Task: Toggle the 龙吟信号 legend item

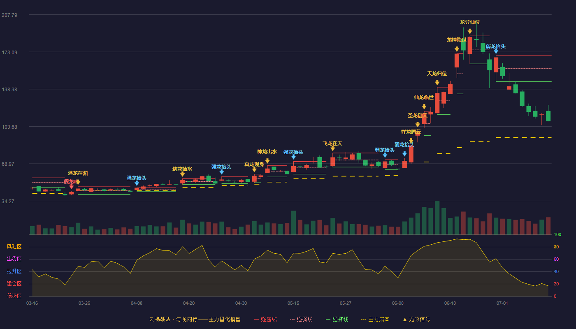Action: pyautogui.click(x=416, y=319)
